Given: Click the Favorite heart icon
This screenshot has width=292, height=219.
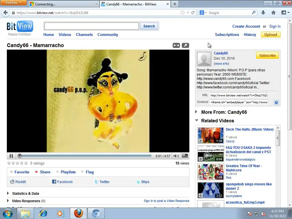Looking at the screenshot, I should (x=11, y=172).
